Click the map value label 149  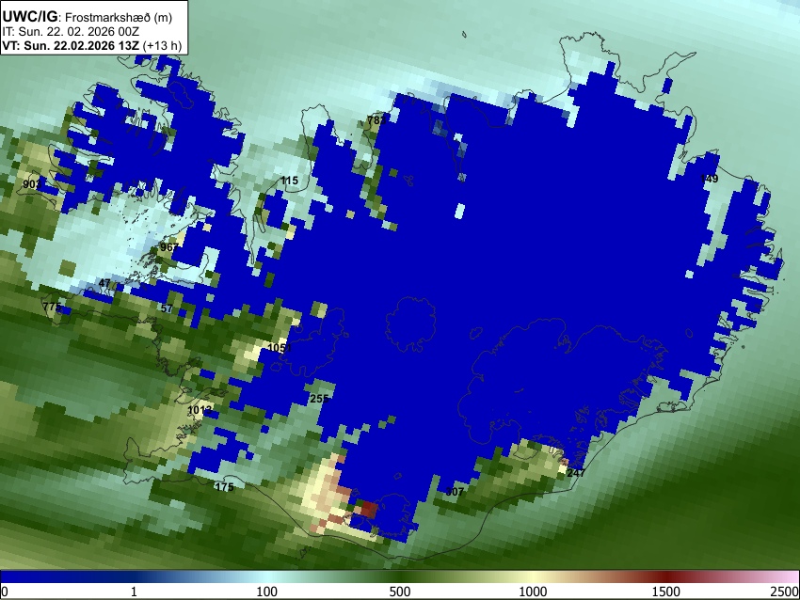tap(710, 179)
